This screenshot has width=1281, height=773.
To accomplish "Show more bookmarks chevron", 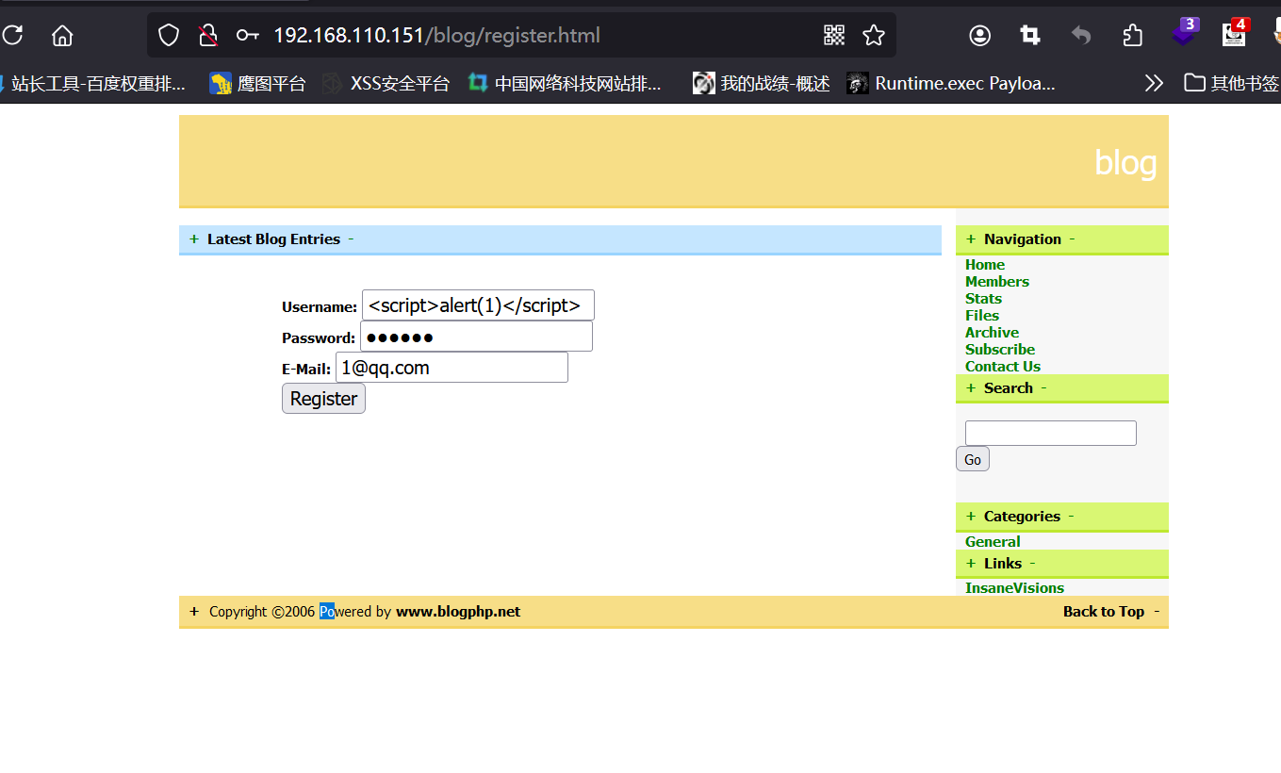I will (1154, 83).
